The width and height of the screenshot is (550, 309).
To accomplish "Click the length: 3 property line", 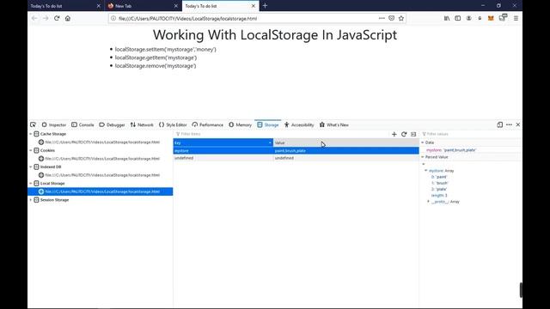I will coord(439,196).
